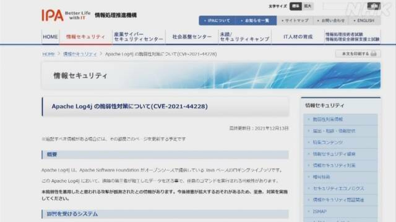Image resolution: width=396 pixels, height=222 pixels.
Task: Select the 標準 text size button
Action: coord(296,6)
